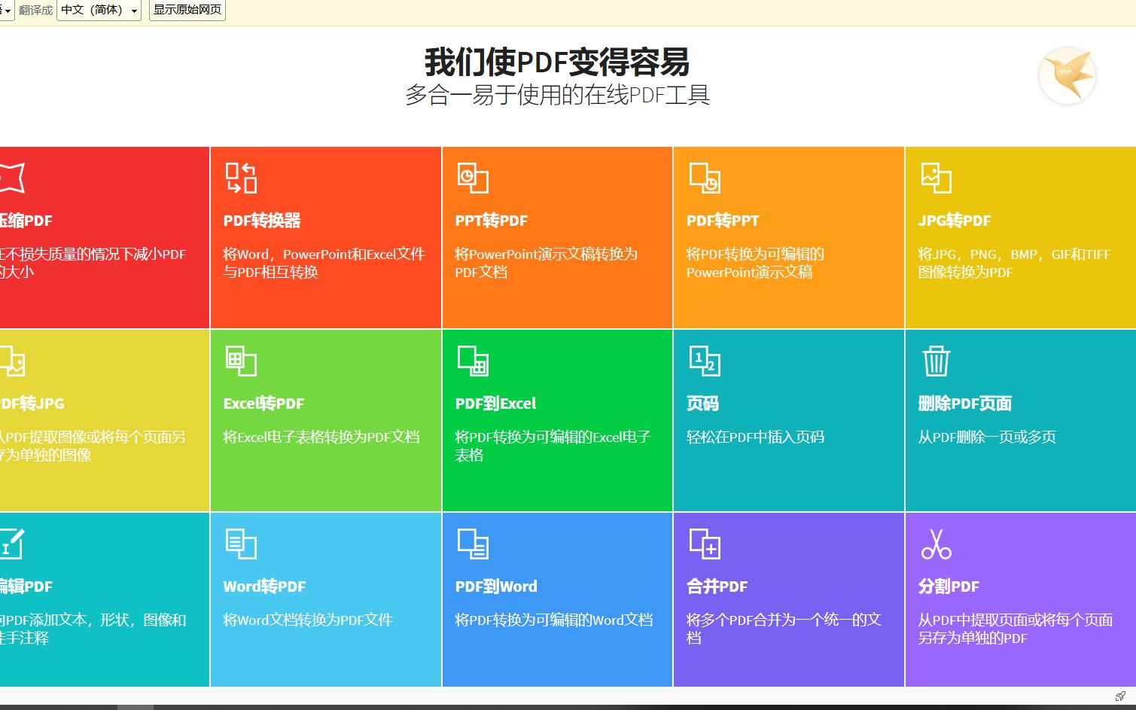Open the 合并PDF tool title

717,587
